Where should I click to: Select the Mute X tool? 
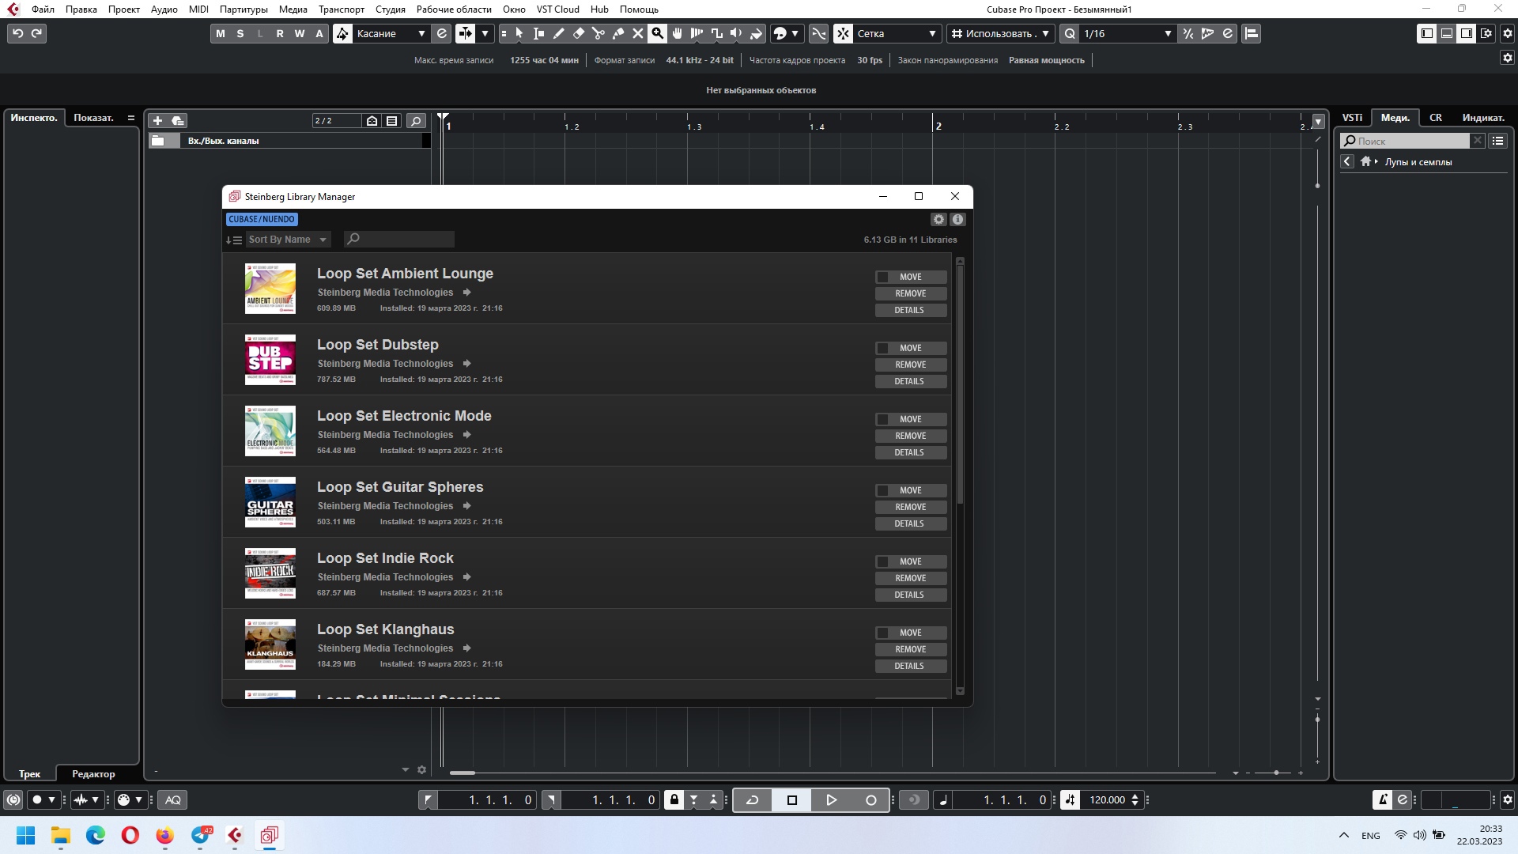click(637, 33)
